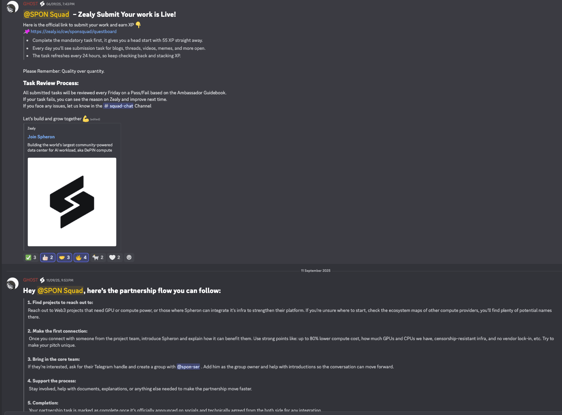
Task: Toggle the green checkmark reaction
Action: point(31,257)
